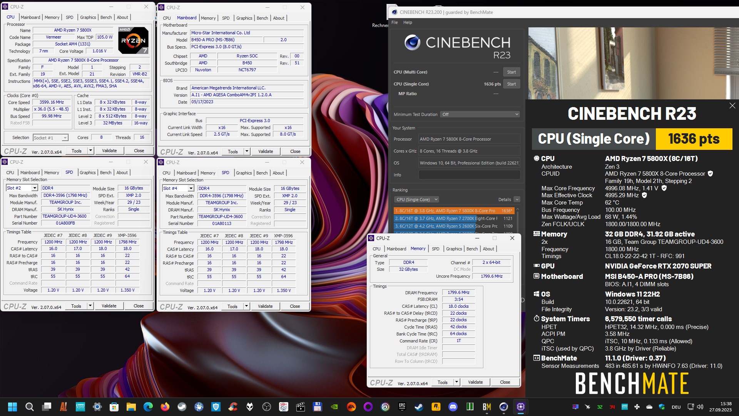Launch Firefox from the taskbar

click(x=165, y=407)
